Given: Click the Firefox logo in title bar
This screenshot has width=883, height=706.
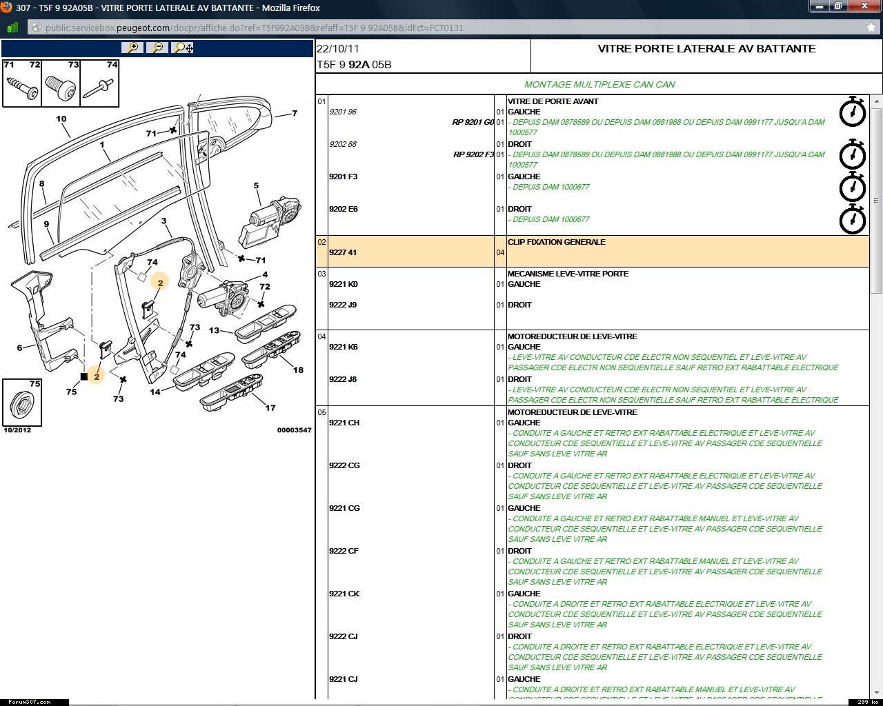Looking at the screenshot, I should point(7,8).
